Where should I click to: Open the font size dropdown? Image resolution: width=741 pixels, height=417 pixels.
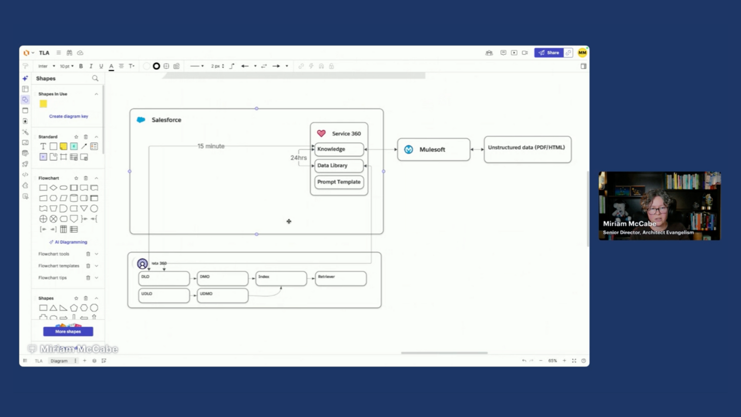click(67, 66)
